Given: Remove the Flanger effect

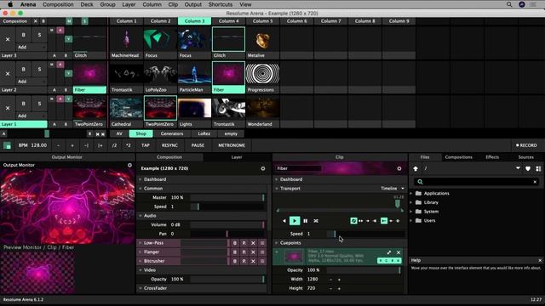Looking at the screenshot, I should tap(253, 252).
